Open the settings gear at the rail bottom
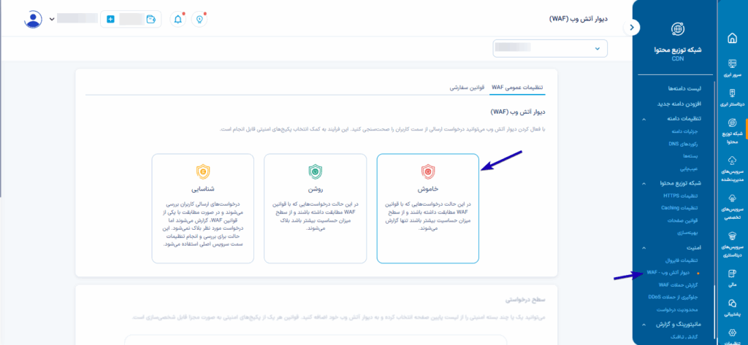 pyautogui.click(x=731, y=333)
